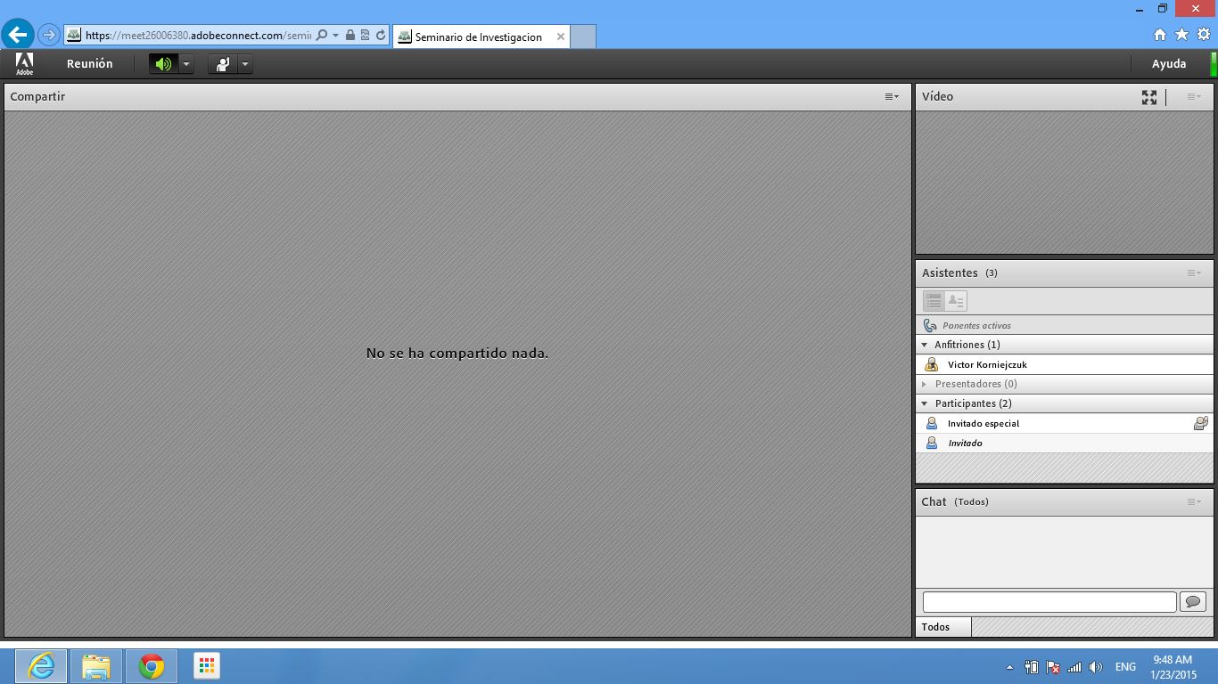Maximize the Vídeo pod to full screen
The height and width of the screenshot is (684, 1218).
(x=1149, y=97)
